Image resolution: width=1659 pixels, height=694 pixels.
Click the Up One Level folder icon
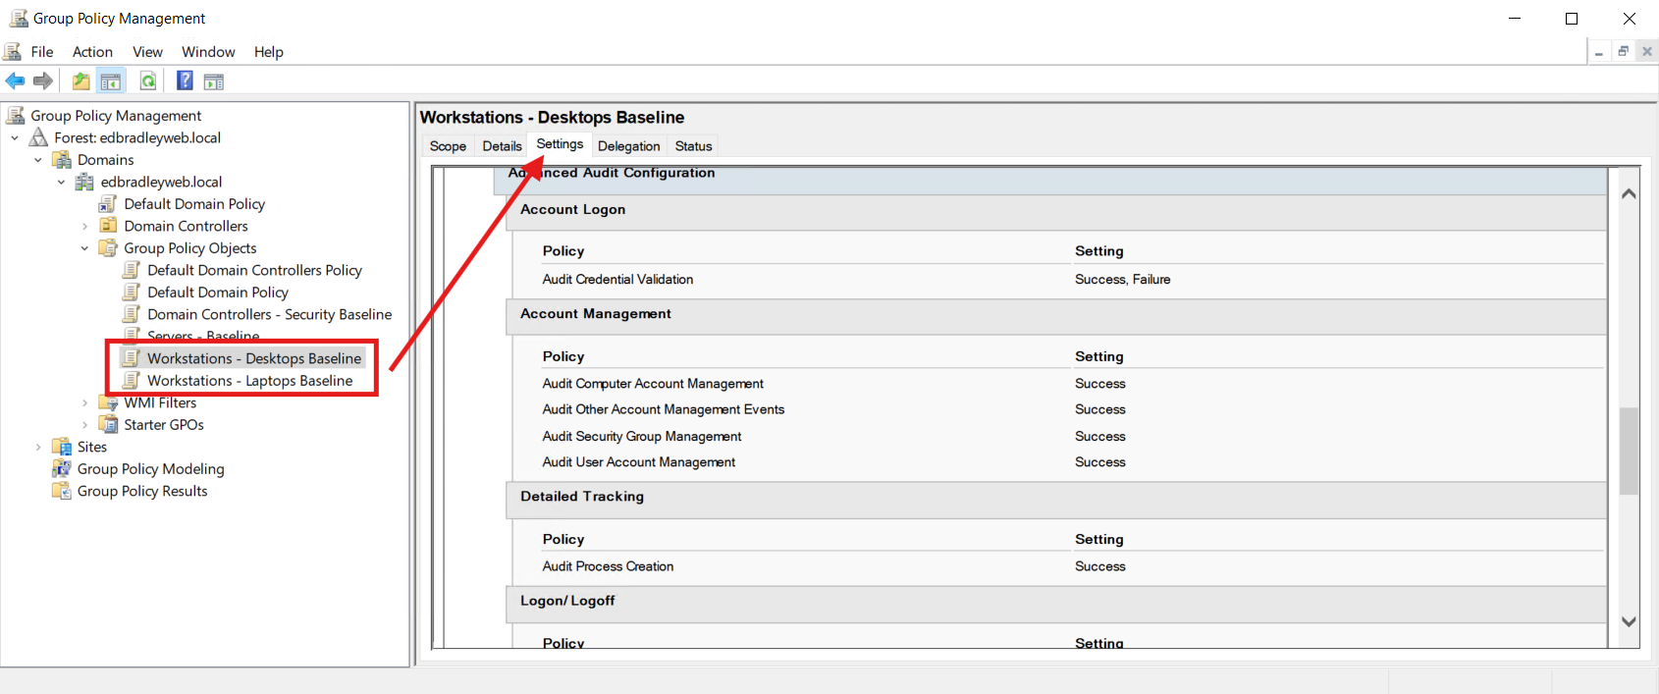coord(81,81)
